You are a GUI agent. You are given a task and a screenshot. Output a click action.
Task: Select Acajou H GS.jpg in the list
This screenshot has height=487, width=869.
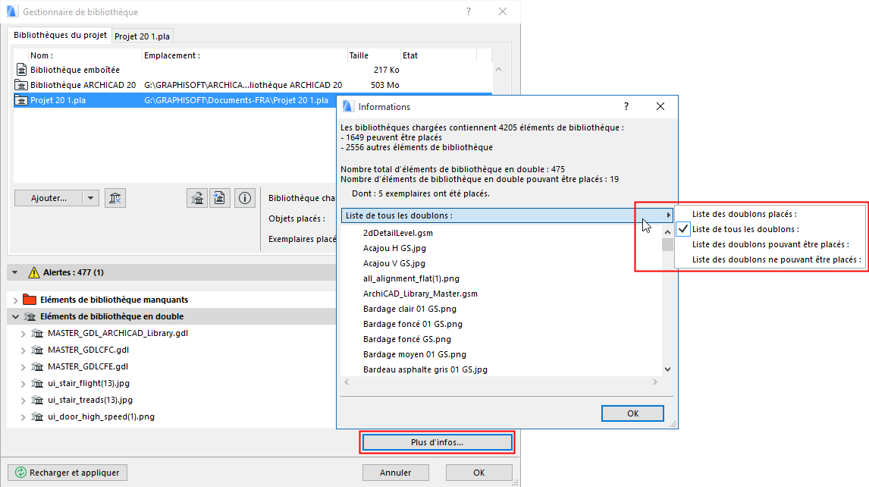pos(394,248)
